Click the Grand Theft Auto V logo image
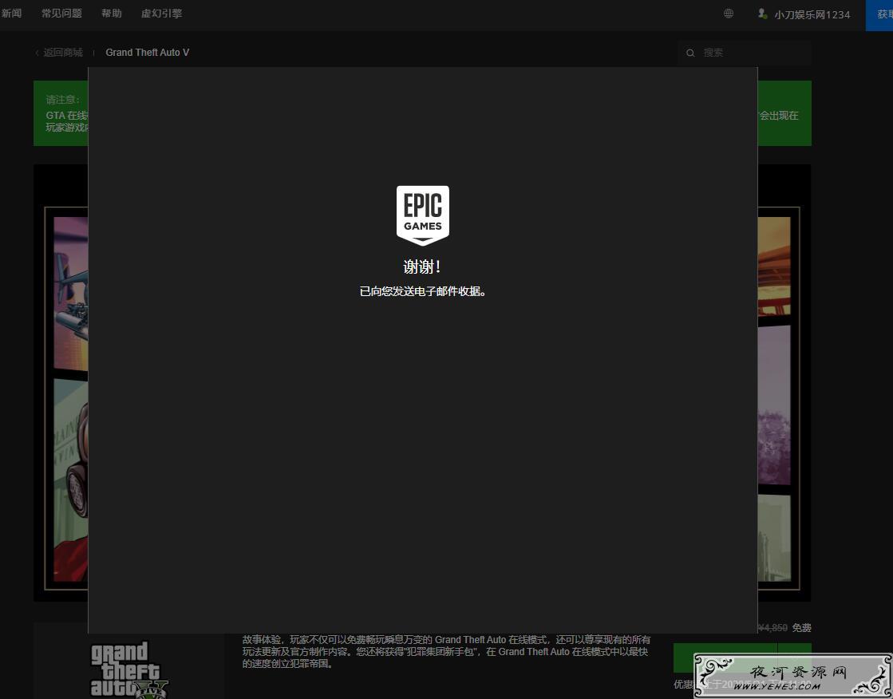This screenshot has height=699, width=893. pyautogui.click(x=129, y=669)
